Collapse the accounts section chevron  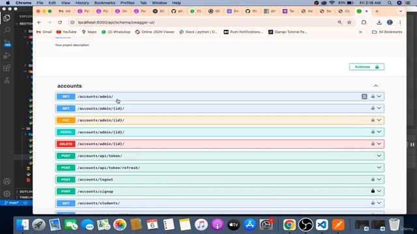pyautogui.click(x=376, y=86)
